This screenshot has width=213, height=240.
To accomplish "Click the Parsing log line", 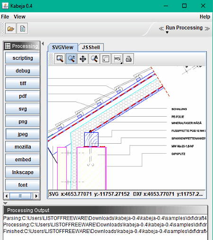I will [105, 218].
